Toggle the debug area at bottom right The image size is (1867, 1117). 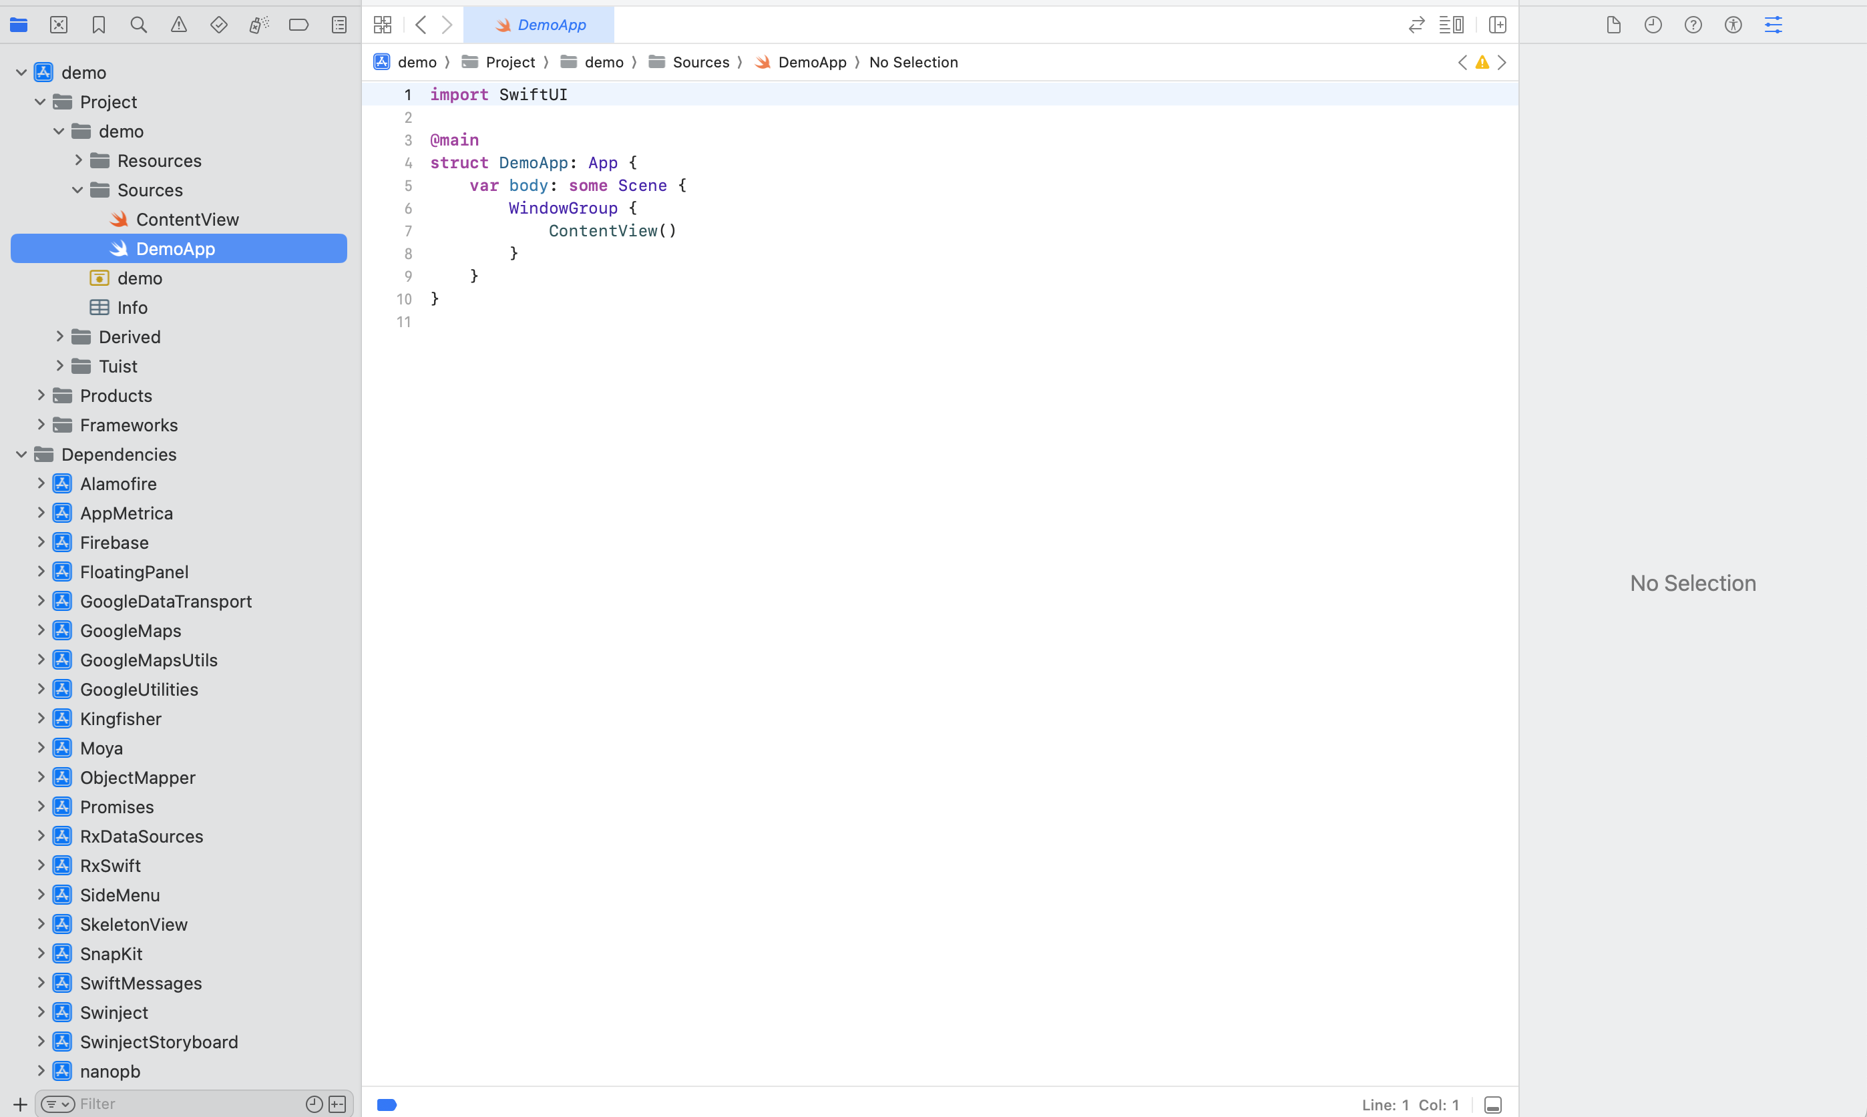tap(1493, 1104)
